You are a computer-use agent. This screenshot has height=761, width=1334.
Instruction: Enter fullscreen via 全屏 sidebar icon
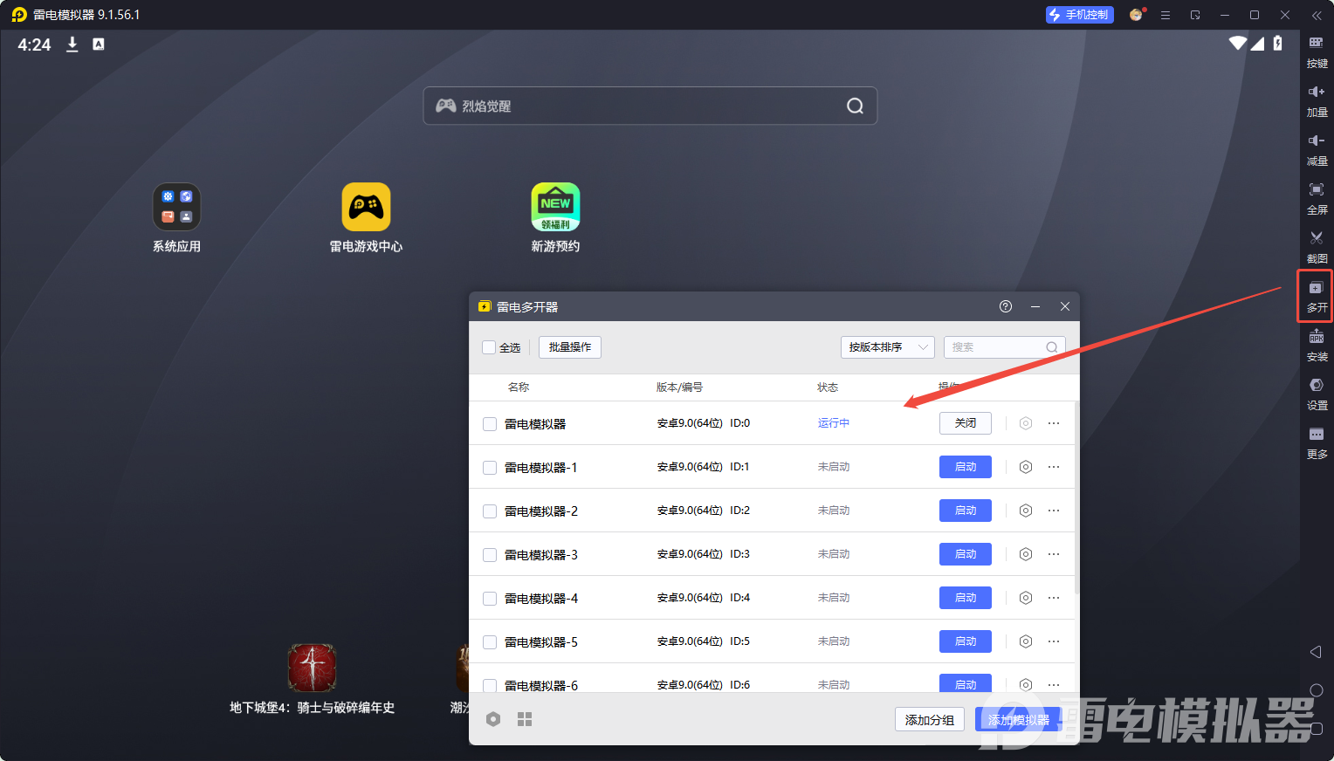click(1317, 199)
